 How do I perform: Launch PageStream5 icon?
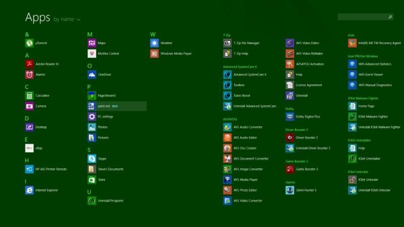(x=92, y=96)
